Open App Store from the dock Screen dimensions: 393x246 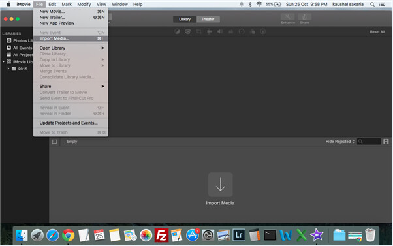[x=193, y=236]
